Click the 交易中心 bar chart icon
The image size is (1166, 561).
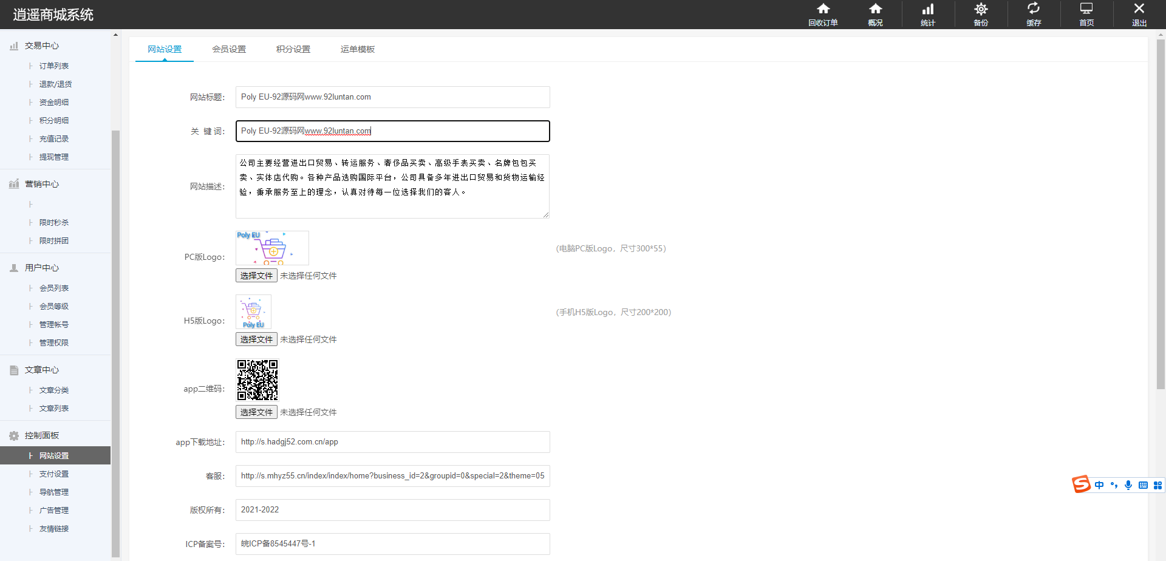14,46
